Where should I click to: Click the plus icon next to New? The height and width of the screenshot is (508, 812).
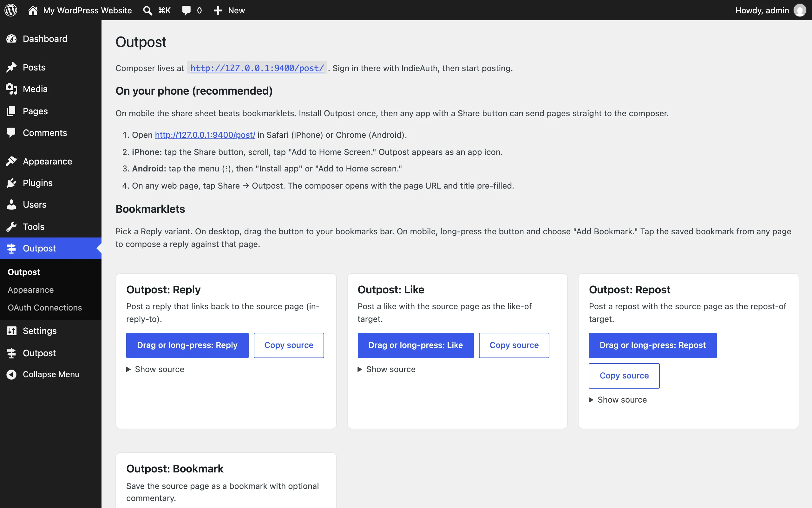[x=218, y=10]
